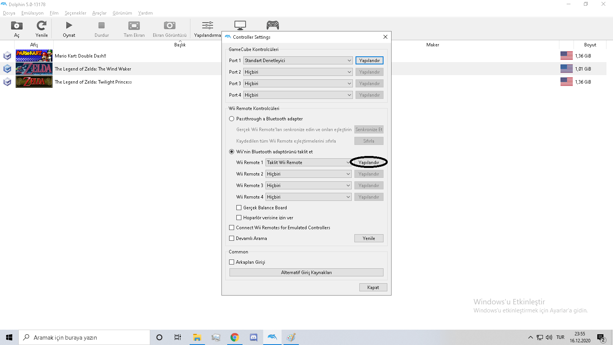Open Task View on taskbar
The width and height of the screenshot is (613, 345).
click(178, 337)
